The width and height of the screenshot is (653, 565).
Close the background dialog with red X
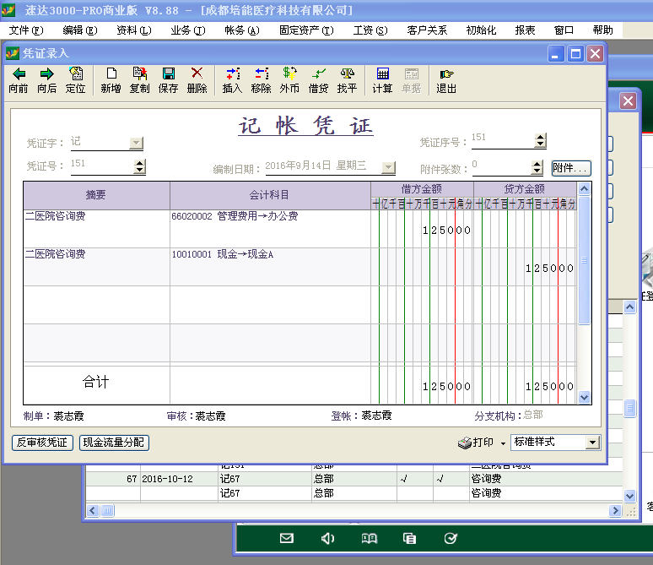point(628,101)
